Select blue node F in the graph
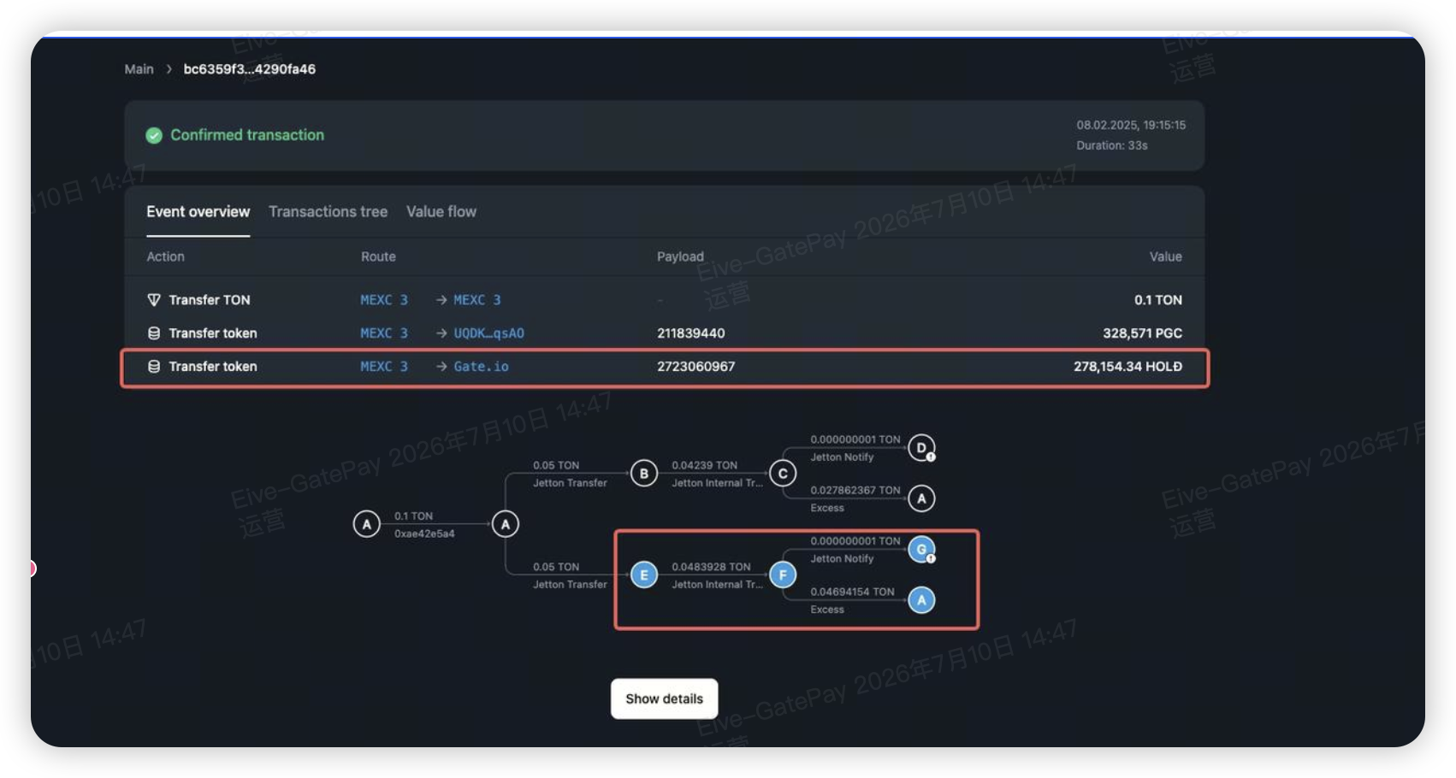This screenshot has height=778, width=1456. pos(783,575)
